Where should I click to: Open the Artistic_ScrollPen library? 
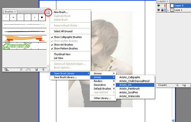tap(135, 92)
